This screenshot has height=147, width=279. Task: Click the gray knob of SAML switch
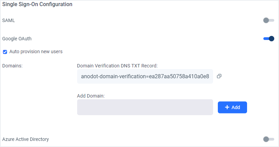coord(266,20)
